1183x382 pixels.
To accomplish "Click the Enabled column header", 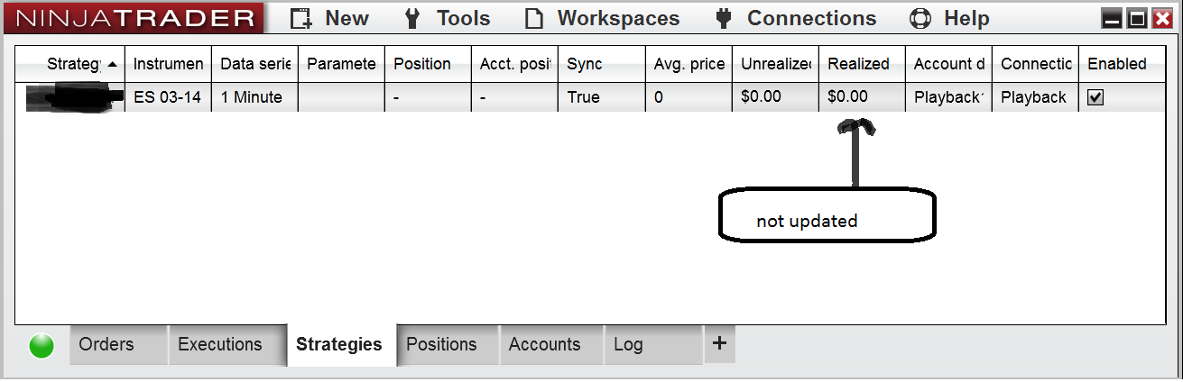I will point(1116,64).
